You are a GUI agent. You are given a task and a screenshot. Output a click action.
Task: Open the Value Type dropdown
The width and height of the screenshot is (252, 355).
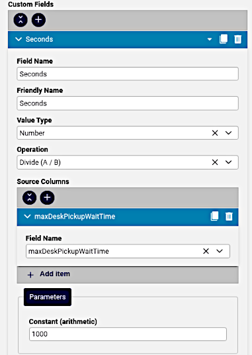click(228, 133)
